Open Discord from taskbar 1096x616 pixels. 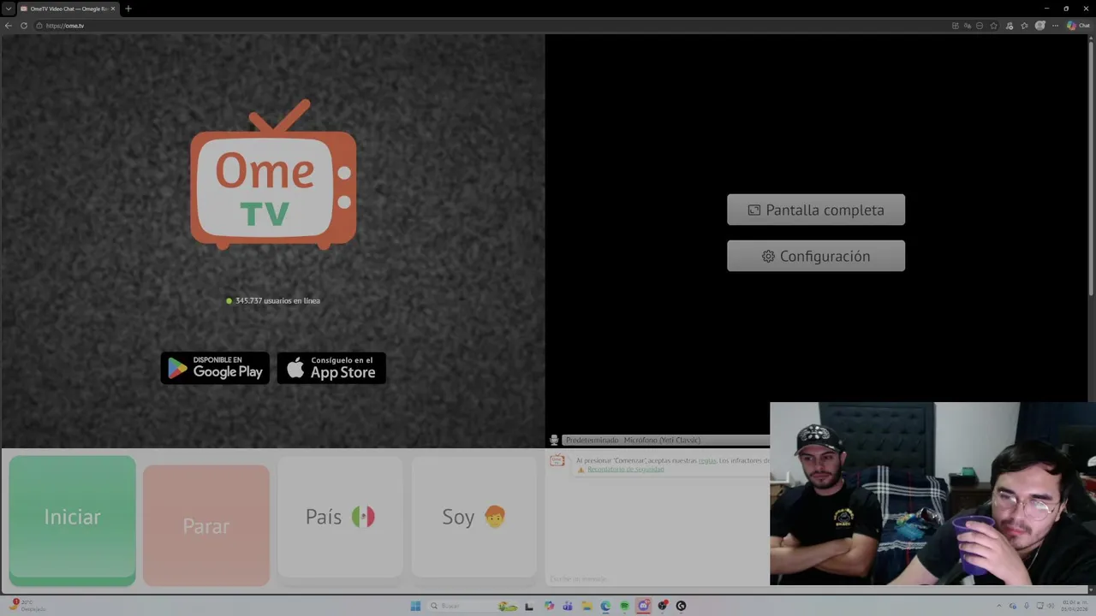643,606
